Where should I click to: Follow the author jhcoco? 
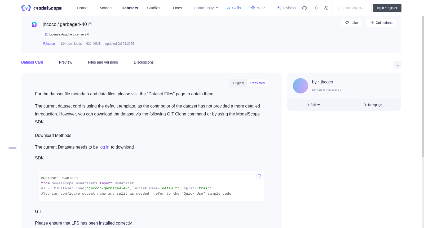point(313,105)
